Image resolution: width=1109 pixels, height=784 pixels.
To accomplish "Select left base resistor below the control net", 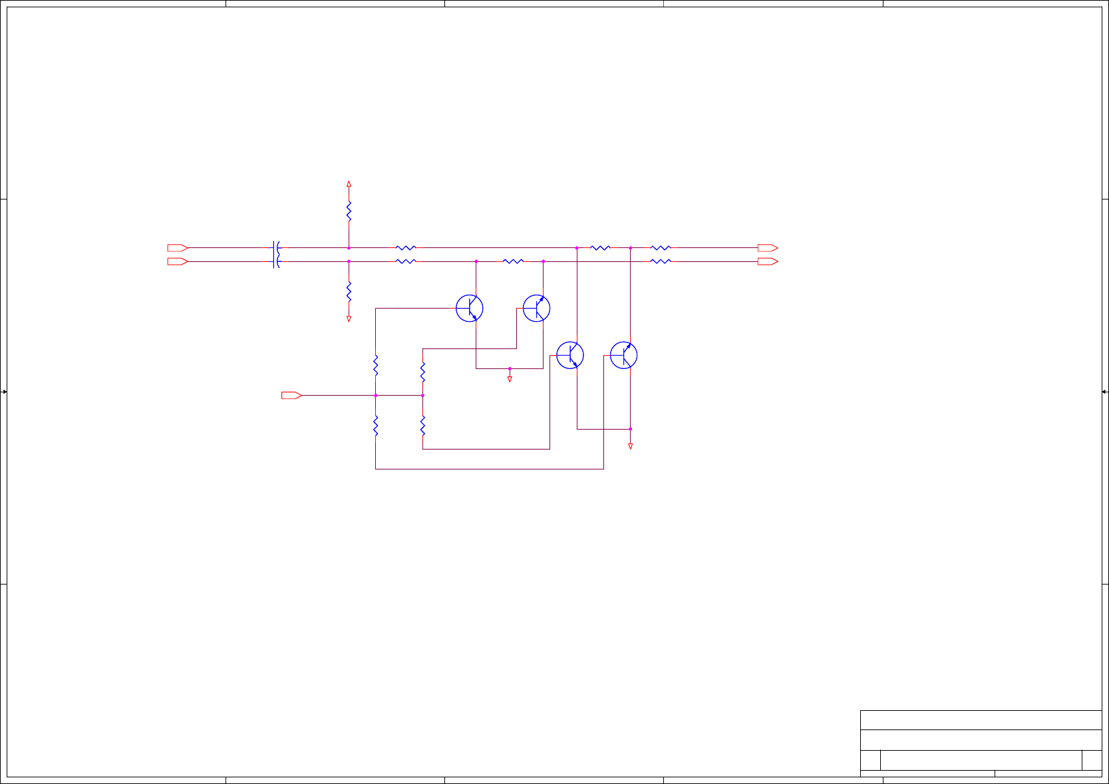I will 376,426.
